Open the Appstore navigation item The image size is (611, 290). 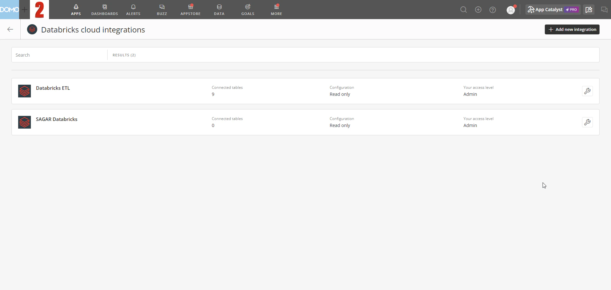tap(190, 10)
